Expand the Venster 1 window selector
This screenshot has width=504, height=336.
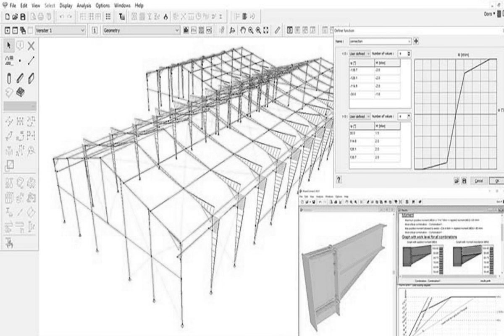[x=83, y=31]
